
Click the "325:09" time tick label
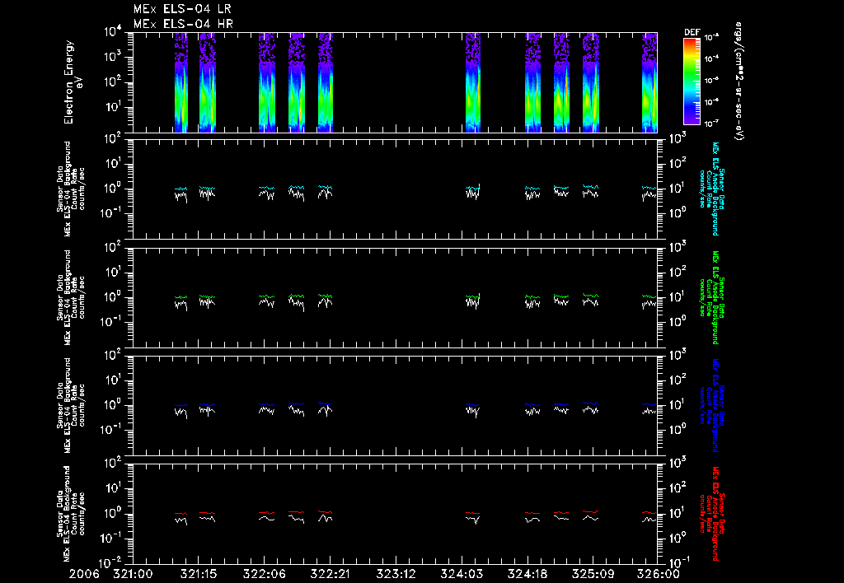(x=593, y=575)
